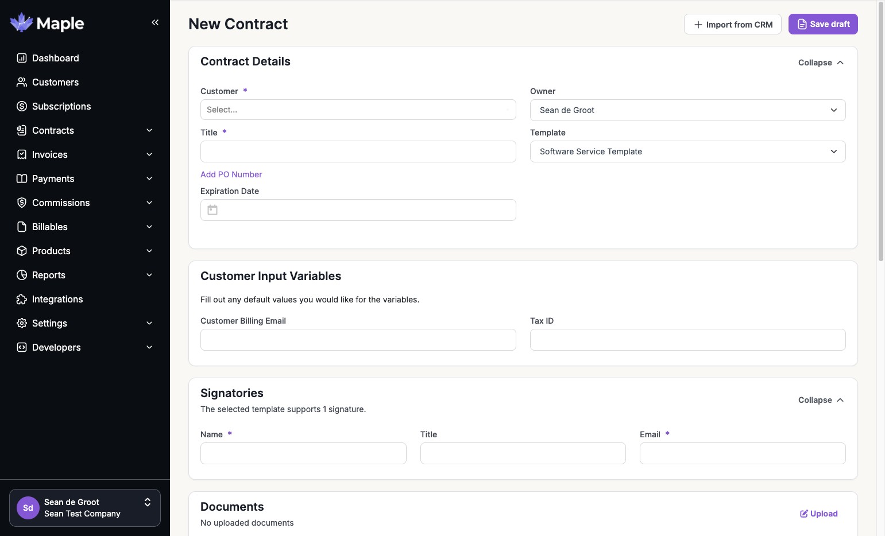Click the Import from CRM button
The image size is (885, 536).
(732, 24)
